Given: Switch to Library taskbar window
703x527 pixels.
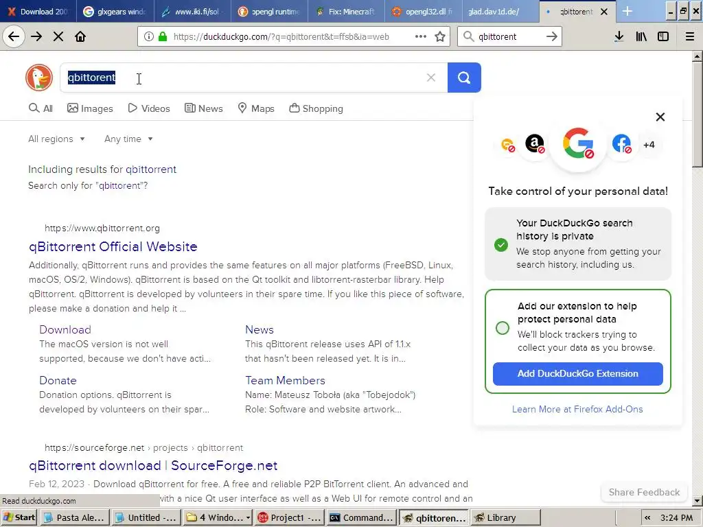Looking at the screenshot, I should coord(506,517).
